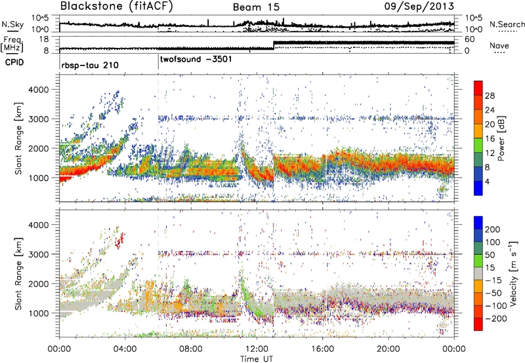Screen dimensions: 525x363
Task: Click the 60 tick on Nave axis
Action: [x=470, y=39]
